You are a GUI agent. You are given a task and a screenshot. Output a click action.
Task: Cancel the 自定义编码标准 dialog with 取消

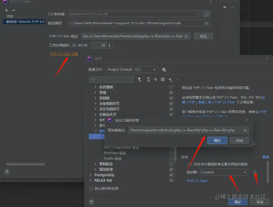click(x=240, y=140)
